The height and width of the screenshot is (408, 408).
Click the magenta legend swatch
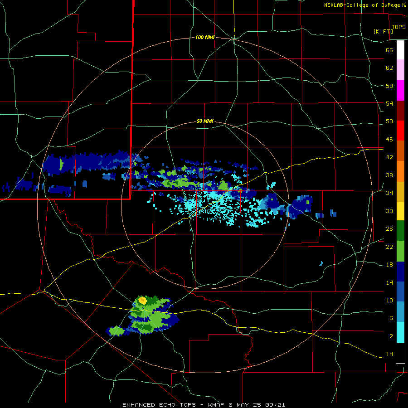tap(400, 90)
